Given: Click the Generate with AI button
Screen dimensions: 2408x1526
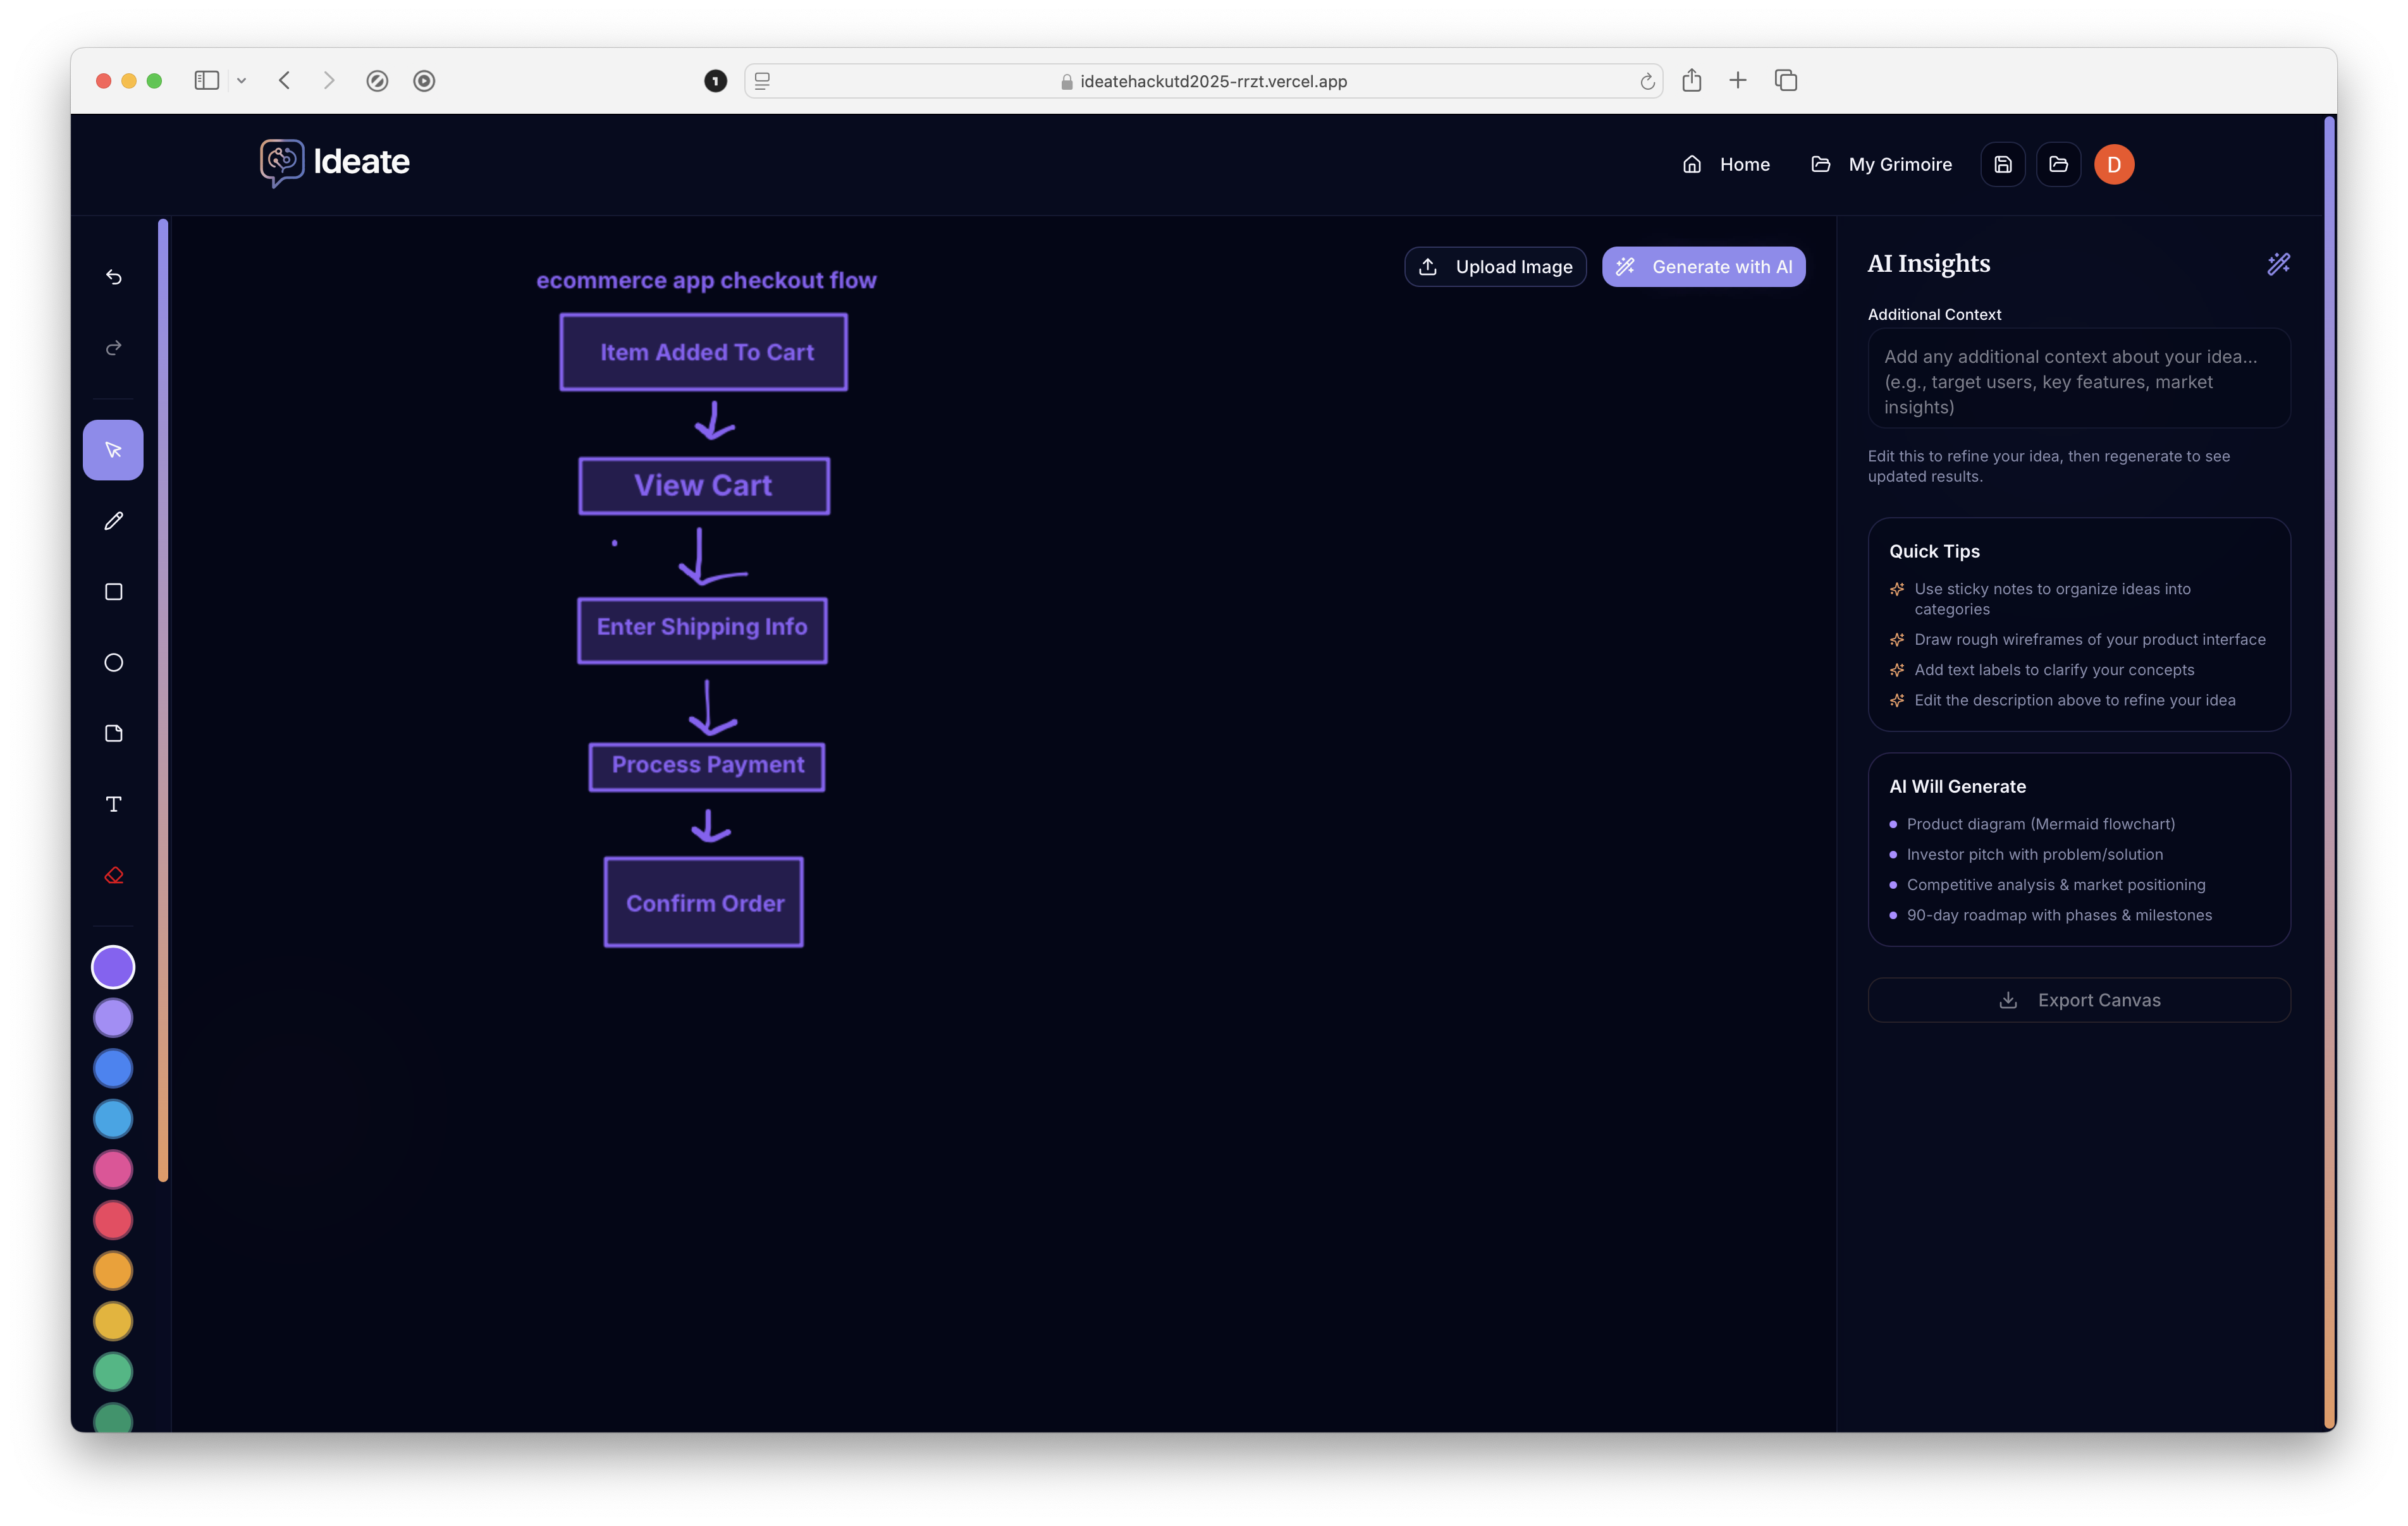Looking at the screenshot, I should click(1703, 267).
